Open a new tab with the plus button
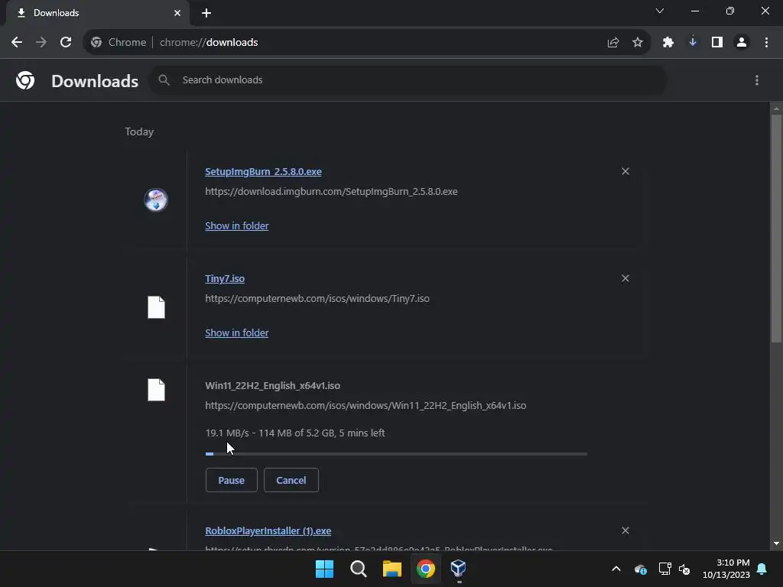783x587 pixels. [x=206, y=13]
